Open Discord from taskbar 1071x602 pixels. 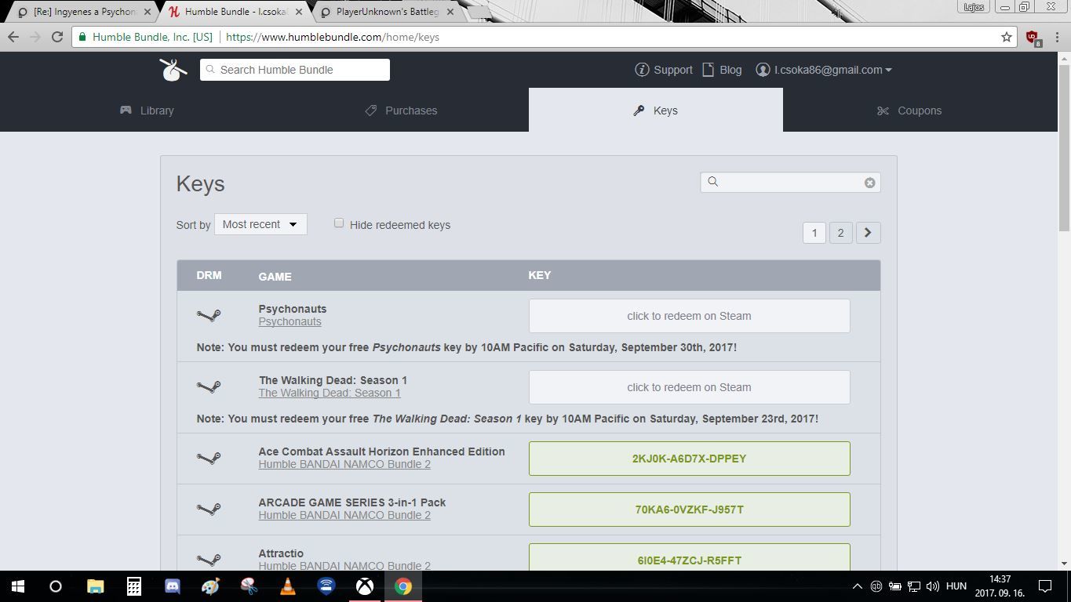tap(172, 586)
